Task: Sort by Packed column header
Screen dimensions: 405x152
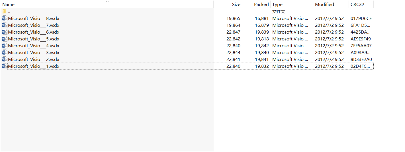Action: pos(261,5)
